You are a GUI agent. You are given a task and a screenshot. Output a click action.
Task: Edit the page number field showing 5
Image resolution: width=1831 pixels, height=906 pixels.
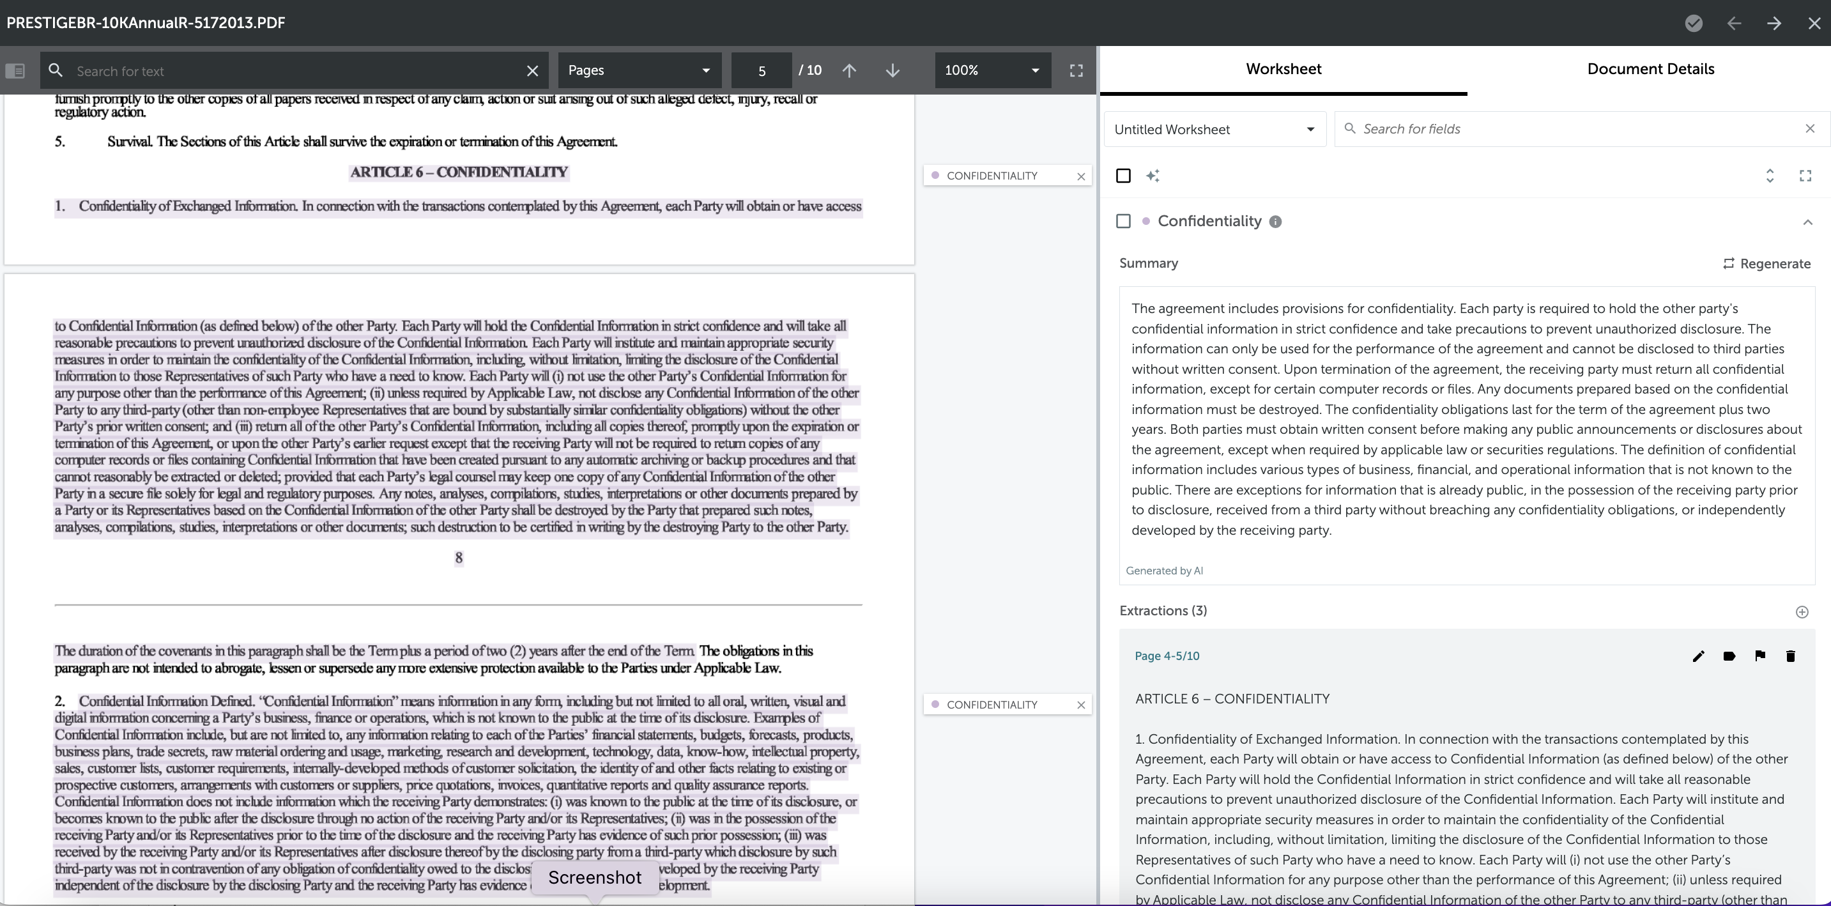(x=762, y=70)
